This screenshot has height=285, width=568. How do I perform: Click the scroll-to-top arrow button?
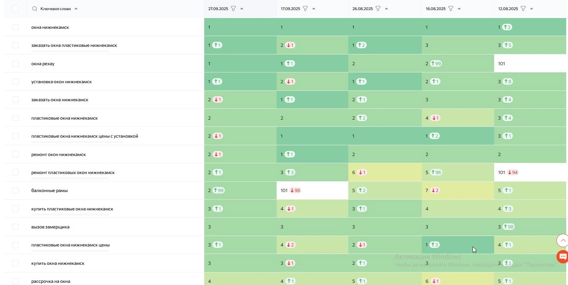pos(563,240)
